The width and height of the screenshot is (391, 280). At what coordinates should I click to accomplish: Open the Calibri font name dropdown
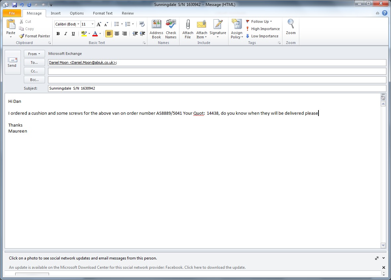(x=78, y=24)
